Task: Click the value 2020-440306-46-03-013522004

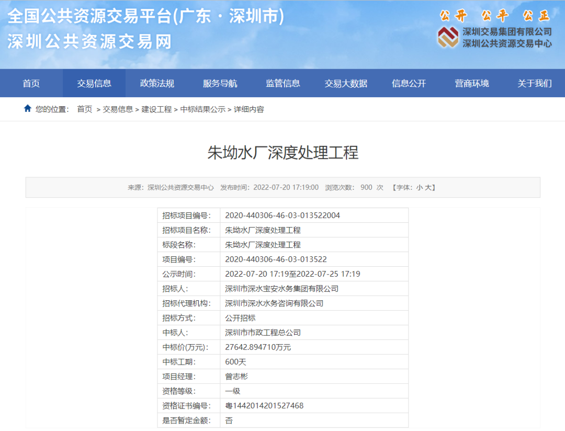Action: (x=282, y=216)
